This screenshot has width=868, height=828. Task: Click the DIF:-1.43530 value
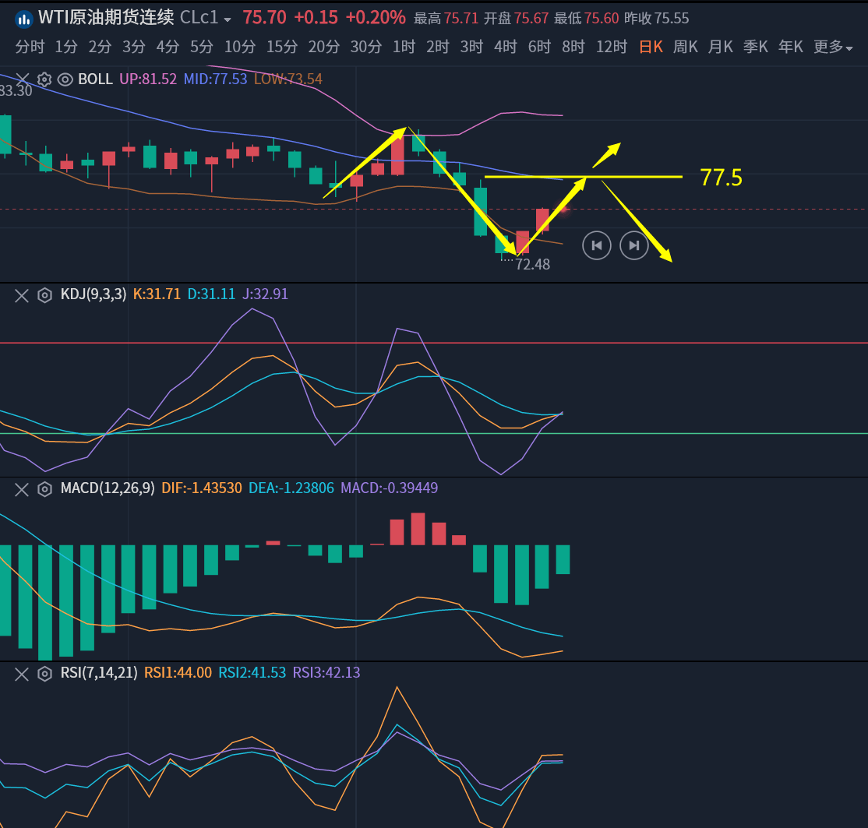coord(202,488)
